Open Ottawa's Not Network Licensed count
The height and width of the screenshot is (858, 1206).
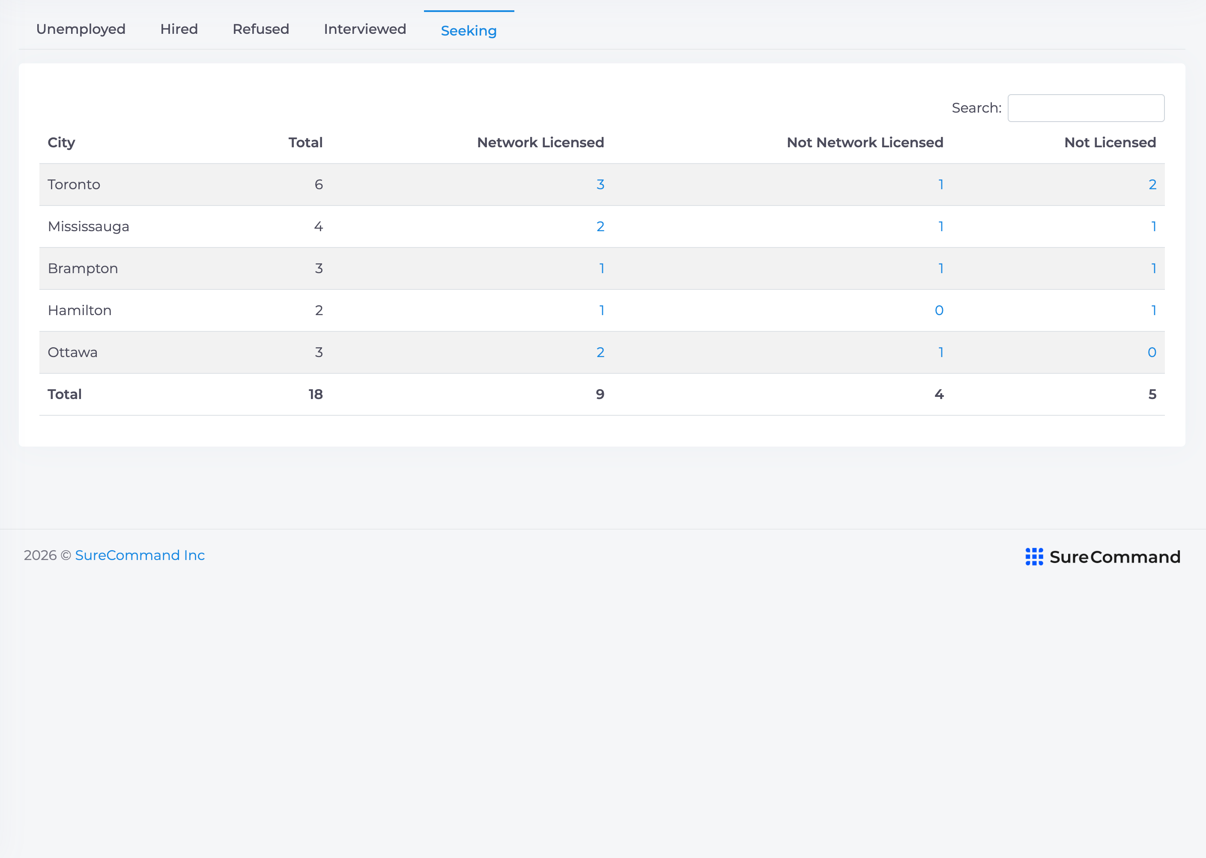pos(941,352)
